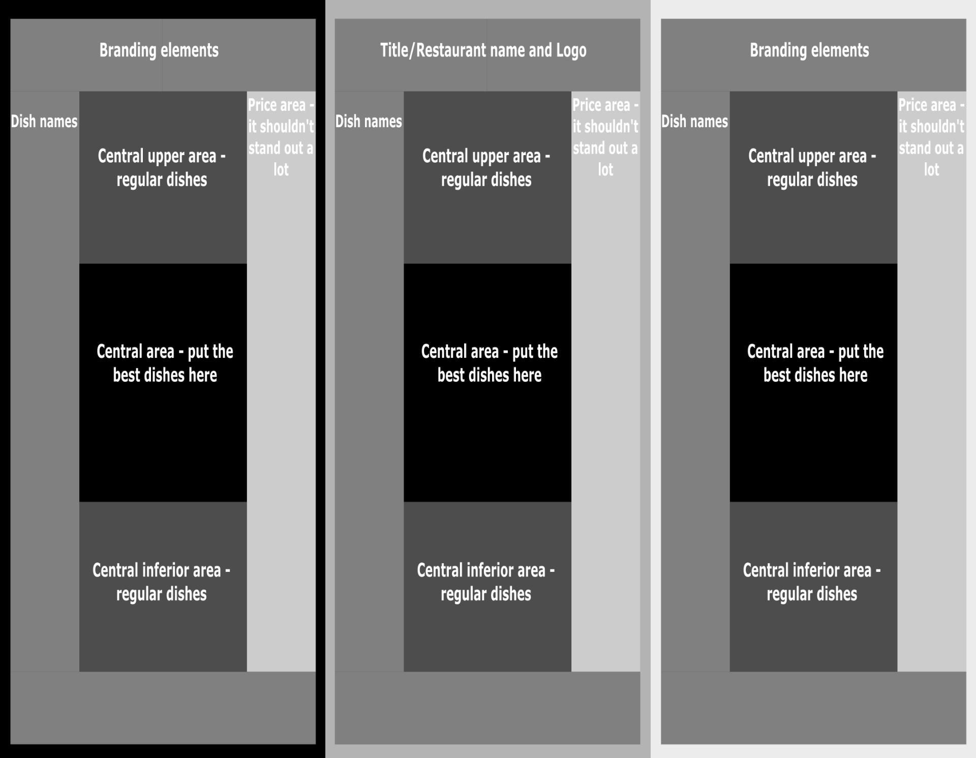Select the center menu layout template

click(x=488, y=379)
